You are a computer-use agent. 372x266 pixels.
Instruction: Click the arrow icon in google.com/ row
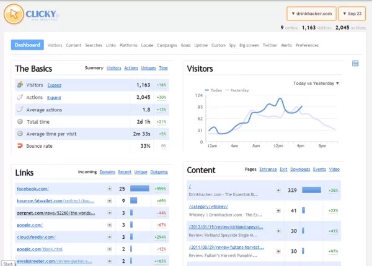coord(109,225)
